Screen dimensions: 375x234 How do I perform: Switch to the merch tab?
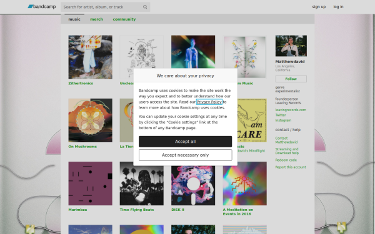click(97, 19)
